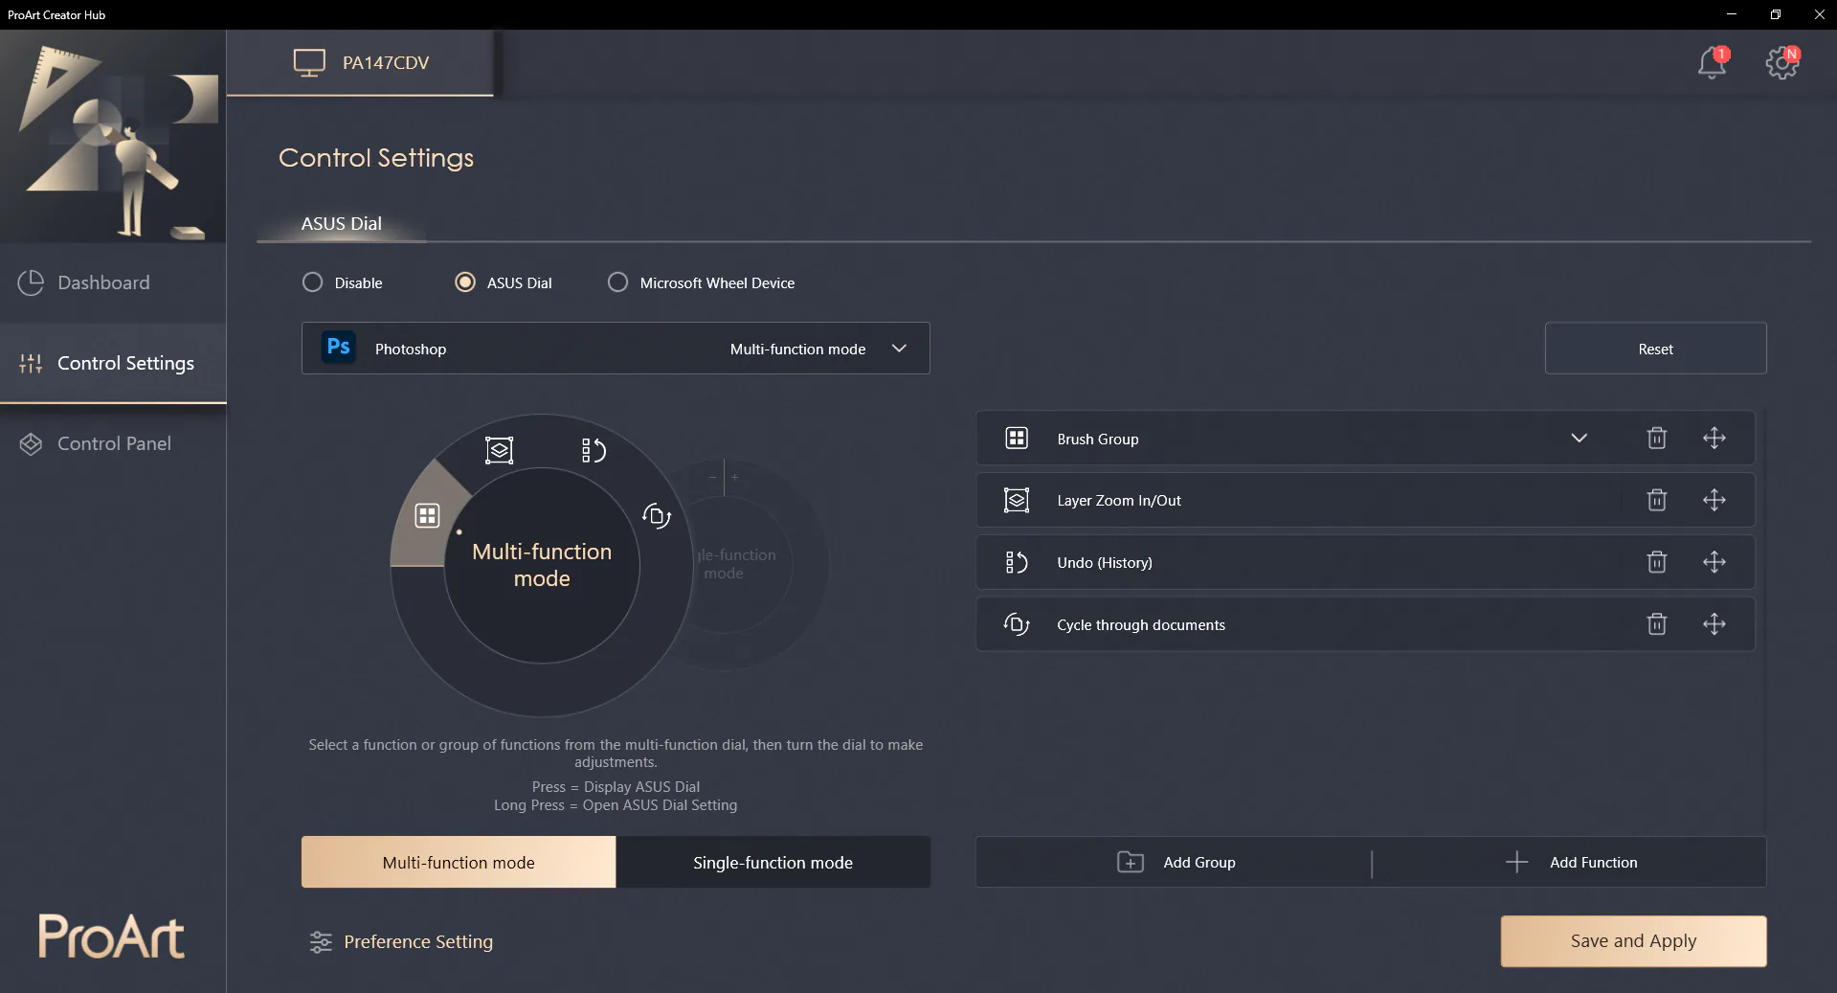Select the Layer Zoom In/Out row label
This screenshot has height=993, width=1837.
pos(1119,500)
